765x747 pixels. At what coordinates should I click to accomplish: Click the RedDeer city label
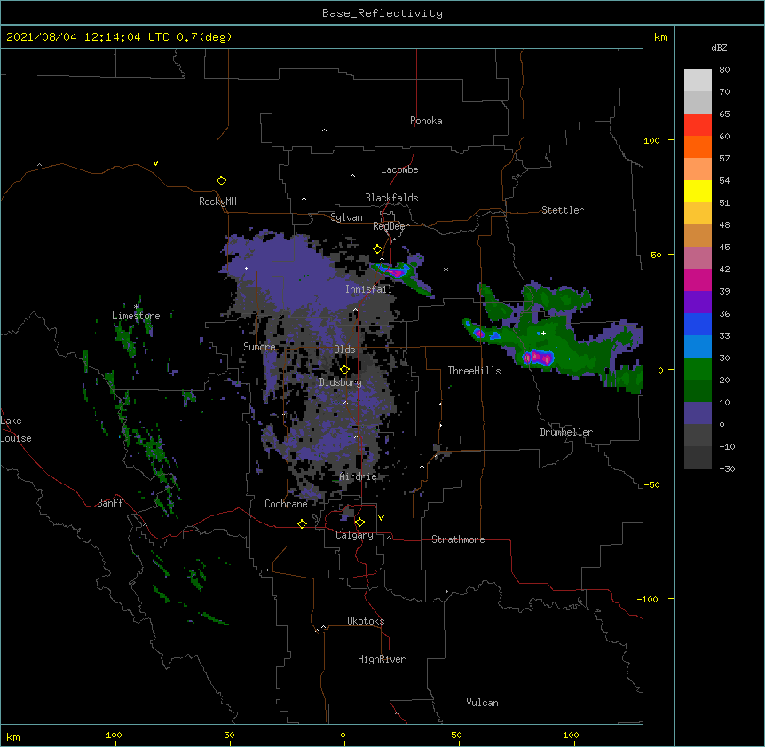[x=390, y=226]
